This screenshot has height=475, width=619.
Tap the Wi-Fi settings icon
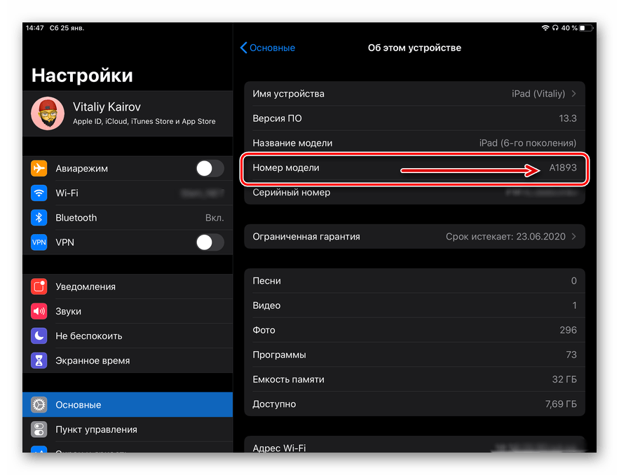pos(39,193)
